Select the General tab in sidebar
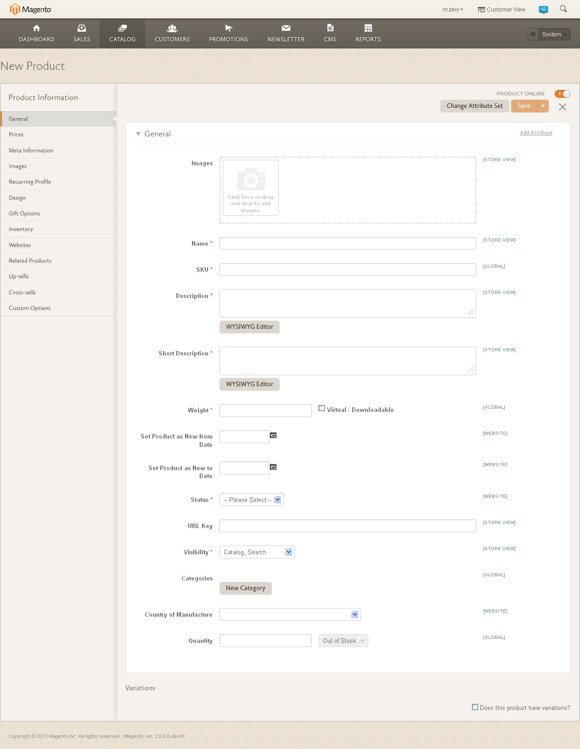This screenshot has height=749, width=580. coord(58,119)
